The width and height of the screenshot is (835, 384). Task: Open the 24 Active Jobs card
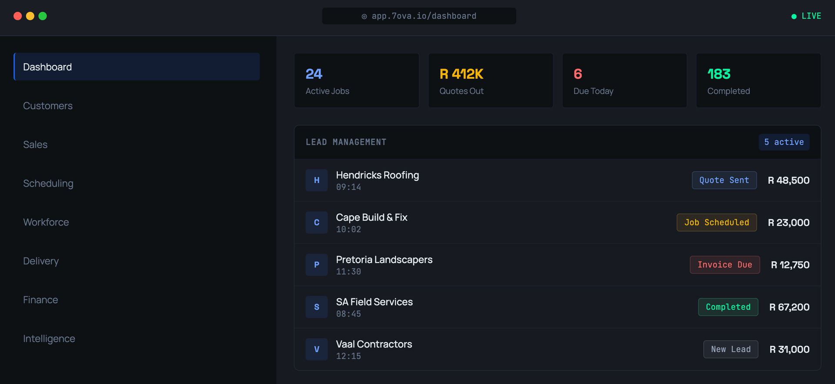pos(357,80)
